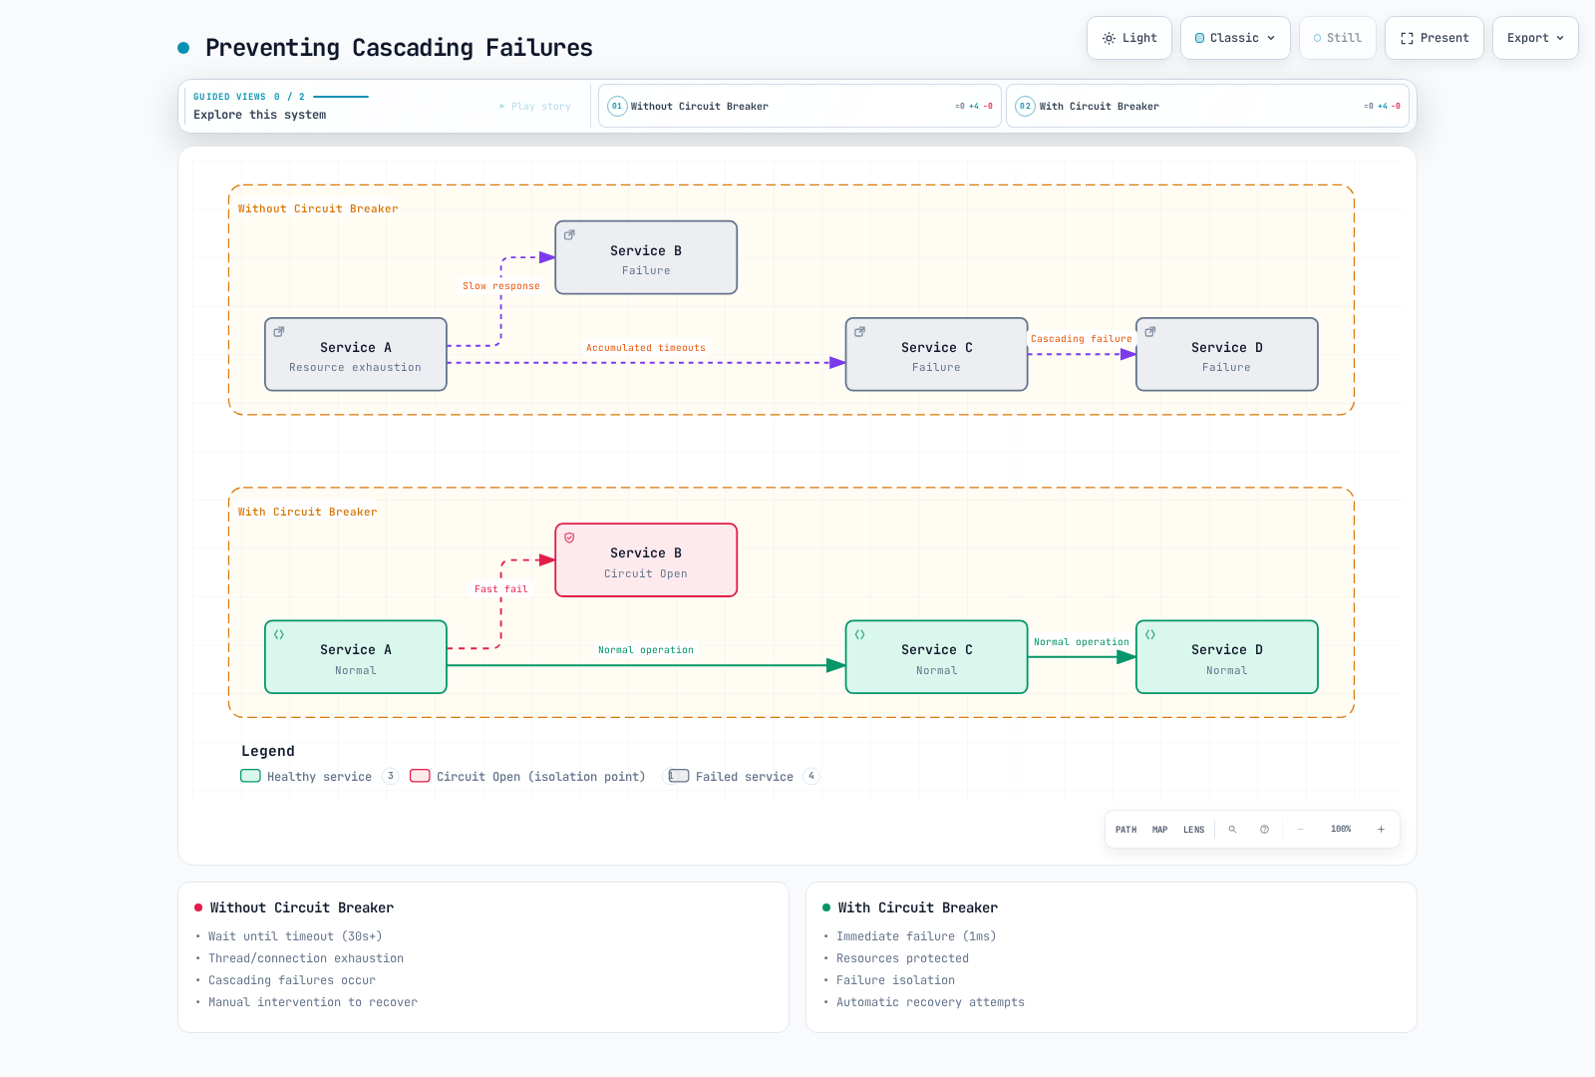Toggle the Light theme button

pyautogui.click(x=1129, y=38)
